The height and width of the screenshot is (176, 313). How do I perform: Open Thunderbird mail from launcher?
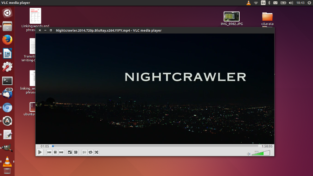(x=7, y=94)
